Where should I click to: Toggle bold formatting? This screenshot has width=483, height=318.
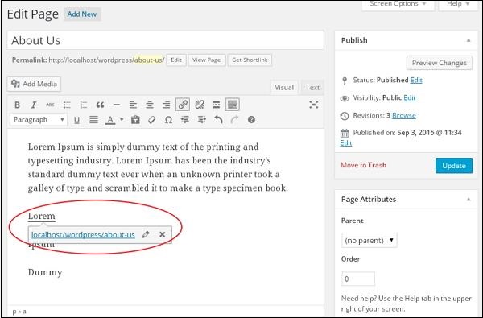pos(17,105)
